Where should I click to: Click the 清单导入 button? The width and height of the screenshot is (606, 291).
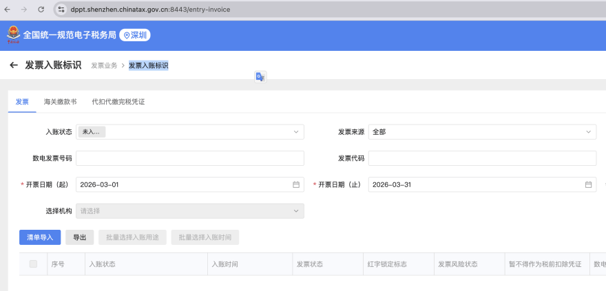40,237
